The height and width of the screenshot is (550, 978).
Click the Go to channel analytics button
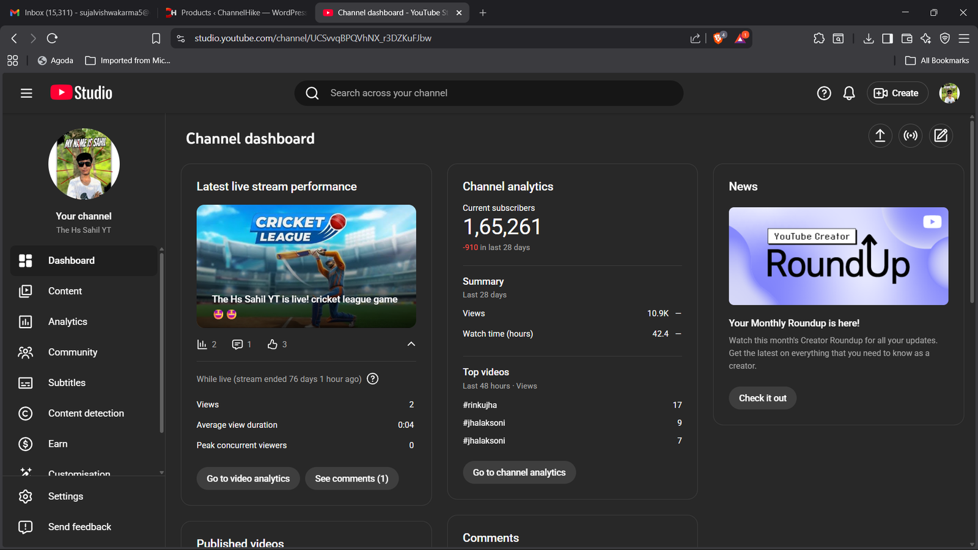(519, 472)
